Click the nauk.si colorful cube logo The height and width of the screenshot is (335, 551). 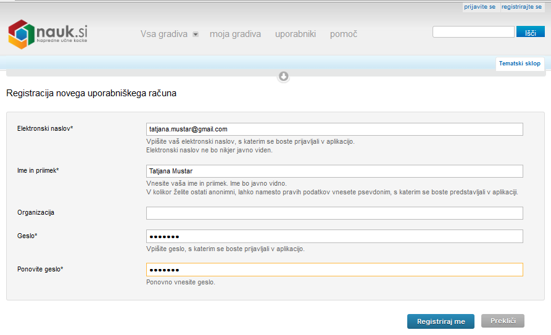coord(21,34)
